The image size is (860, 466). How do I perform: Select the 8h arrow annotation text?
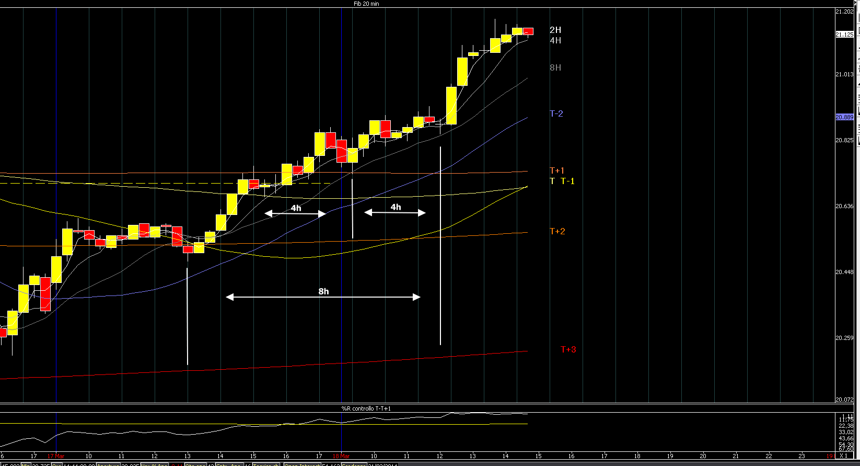click(x=323, y=291)
